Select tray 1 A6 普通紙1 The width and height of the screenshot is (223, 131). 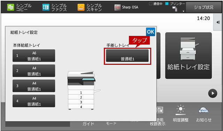(x=34, y=56)
